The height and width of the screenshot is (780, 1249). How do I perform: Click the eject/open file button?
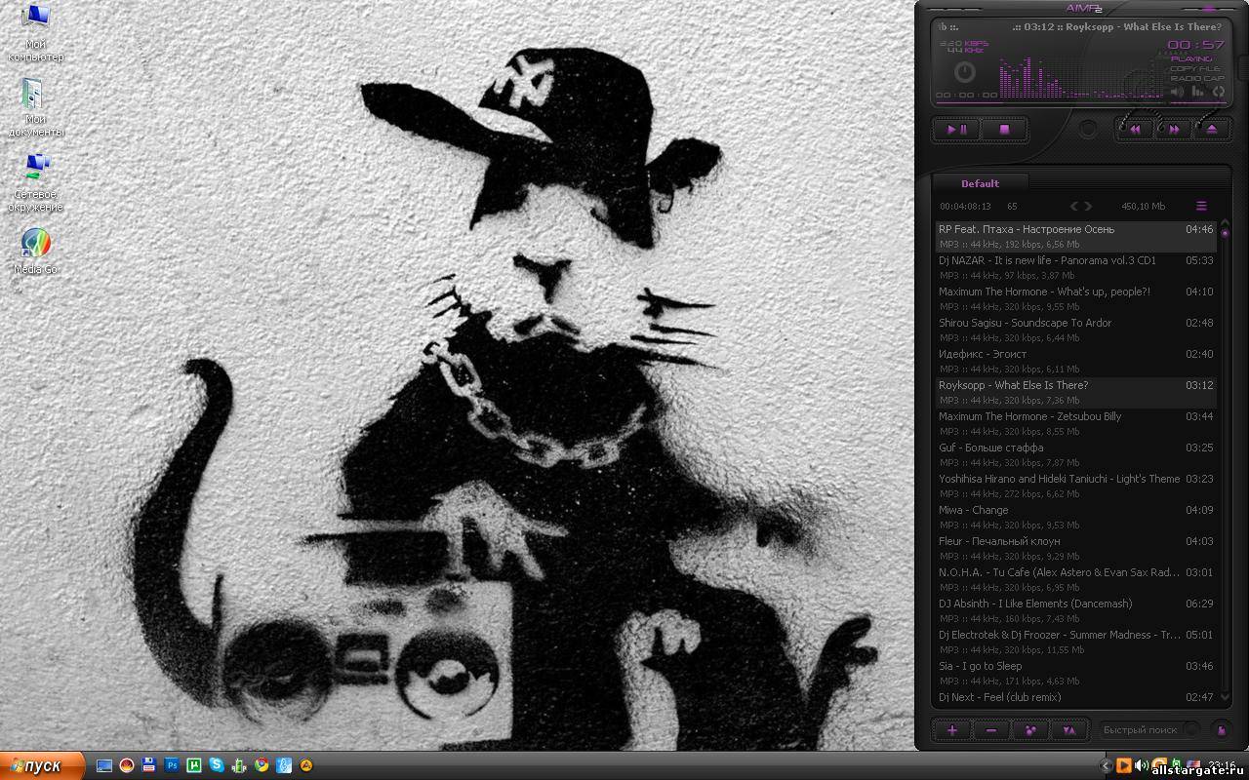click(x=1212, y=129)
